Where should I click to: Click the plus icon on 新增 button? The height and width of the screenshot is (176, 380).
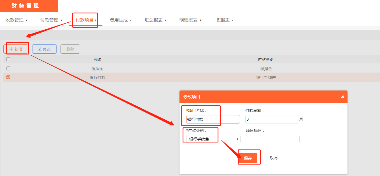[11, 49]
